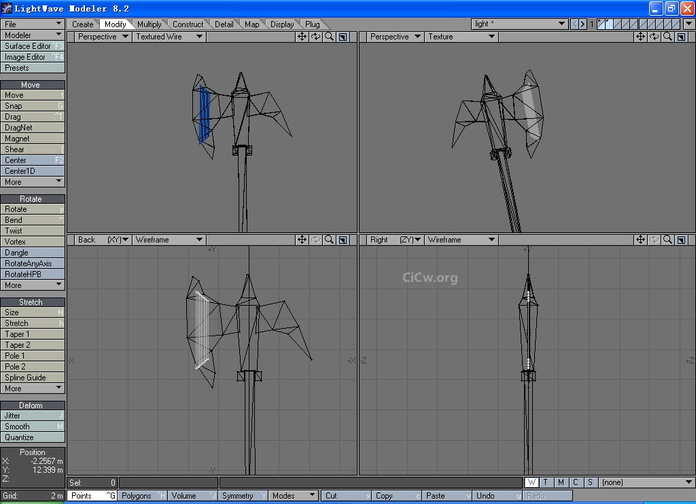This screenshot has width=696, height=504.
Task: Go to next layer bank arrow
Action: [582, 24]
